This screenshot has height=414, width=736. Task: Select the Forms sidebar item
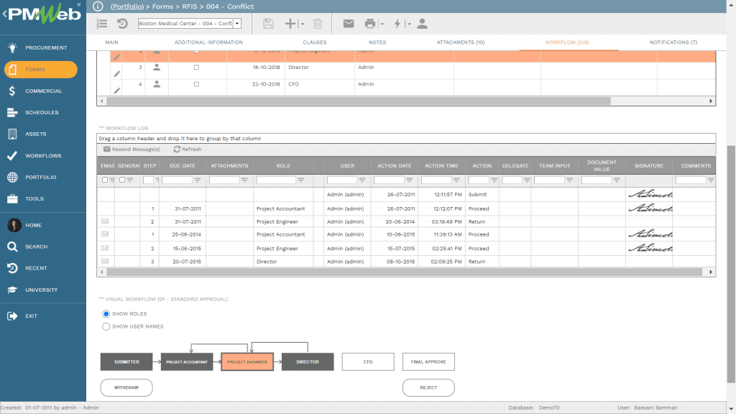41,70
